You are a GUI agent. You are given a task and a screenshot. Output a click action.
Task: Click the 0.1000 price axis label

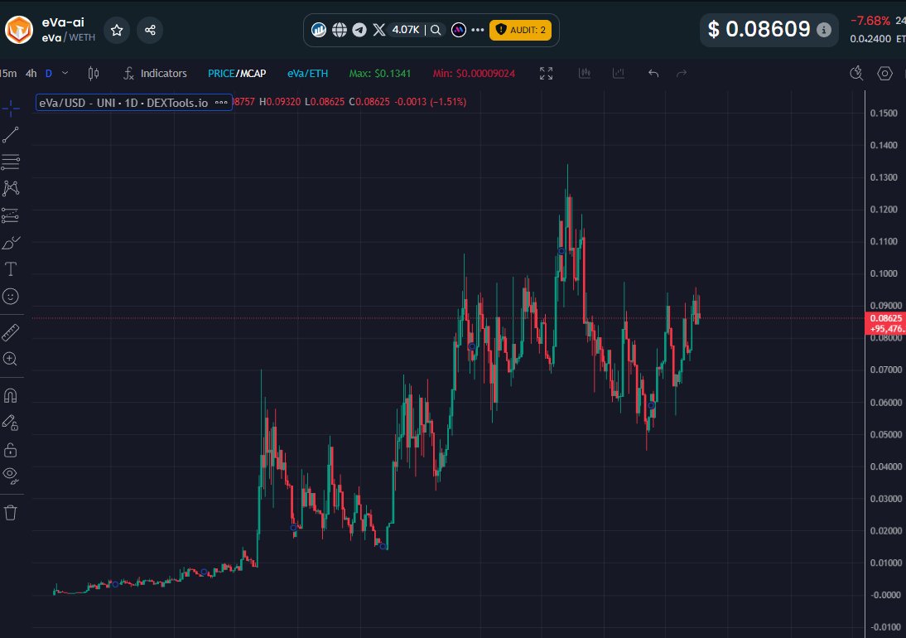click(884, 273)
